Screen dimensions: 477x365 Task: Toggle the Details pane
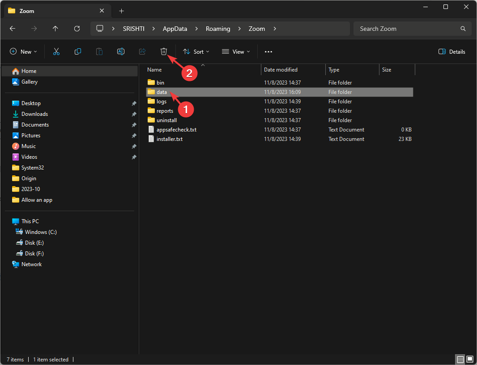tap(452, 52)
